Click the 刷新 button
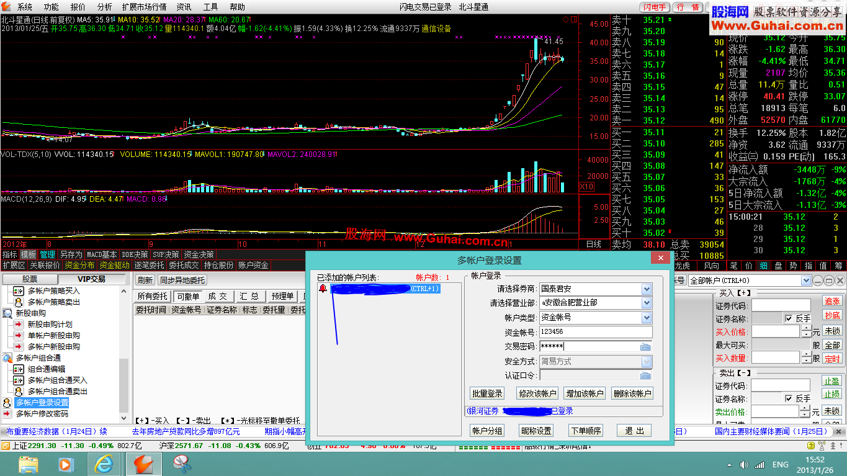 coord(145,281)
